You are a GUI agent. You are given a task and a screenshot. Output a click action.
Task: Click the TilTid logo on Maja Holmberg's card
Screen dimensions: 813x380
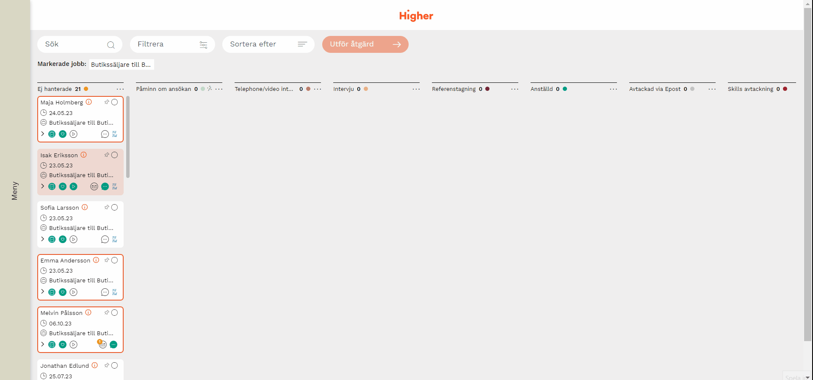tap(115, 134)
